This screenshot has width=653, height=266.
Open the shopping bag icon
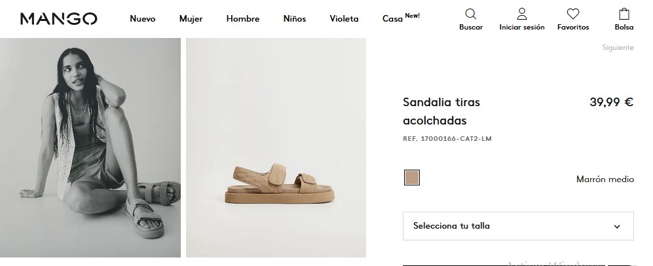624,14
